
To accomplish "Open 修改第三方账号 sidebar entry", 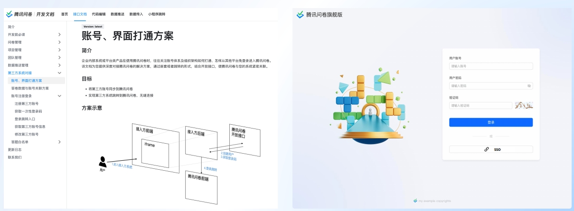I will pos(27,134).
